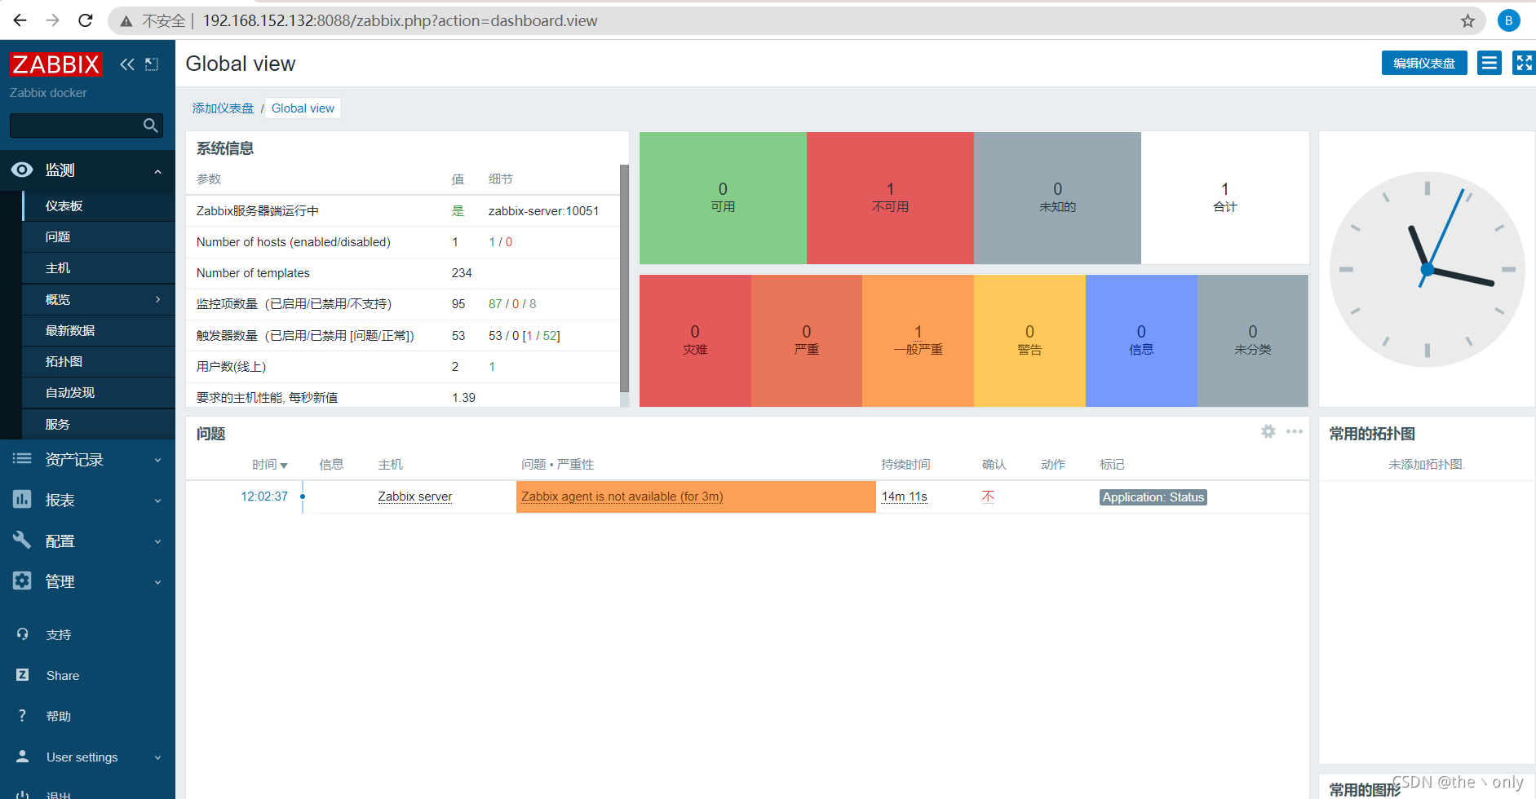The width and height of the screenshot is (1536, 799).
Task: Collapse the sidebar with double-chevron icon
Action: [x=127, y=64]
